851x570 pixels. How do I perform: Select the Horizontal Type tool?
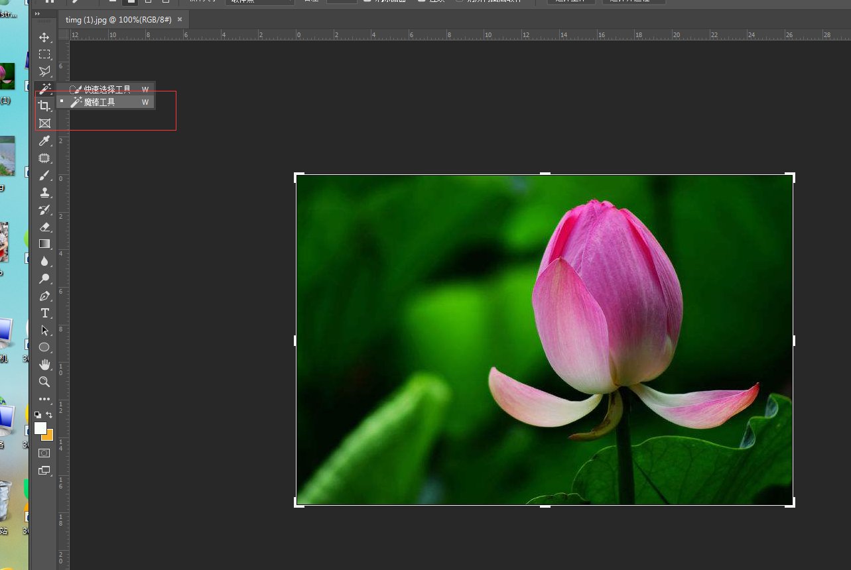(44, 313)
